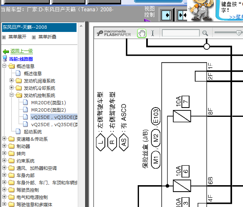Click the 10A fuse 7 label

pyautogui.click(x=183, y=101)
